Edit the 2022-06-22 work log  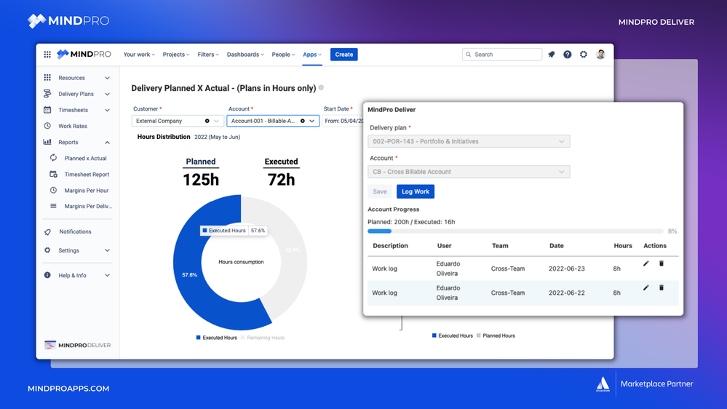[646, 287]
